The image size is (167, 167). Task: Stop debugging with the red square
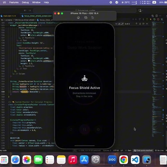pyautogui.click(x=158, y=19)
